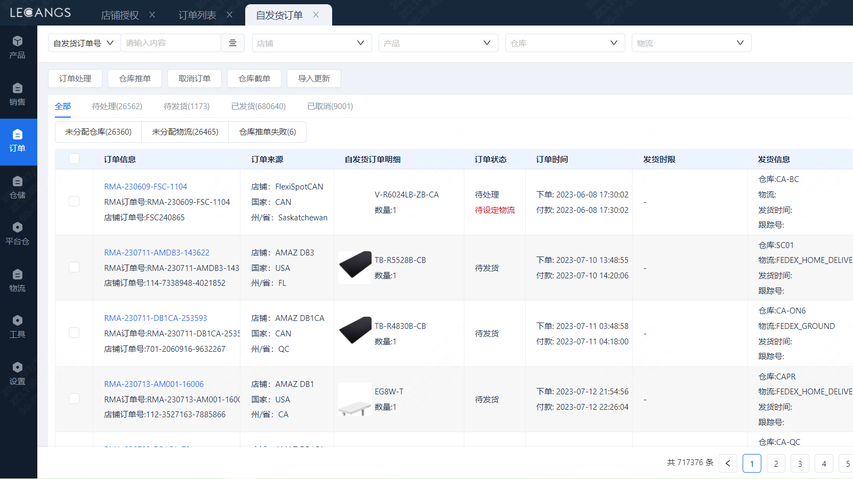Open the 产品 sidebar section
853x479 pixels.
click(18, 47)
